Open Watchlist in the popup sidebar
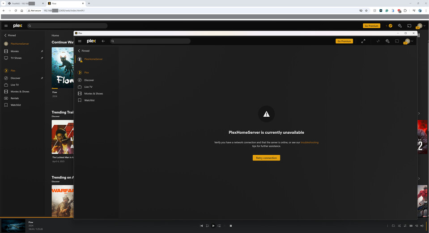Image resolution: width=429 pixels, height=233 pixels. point(89,100)
